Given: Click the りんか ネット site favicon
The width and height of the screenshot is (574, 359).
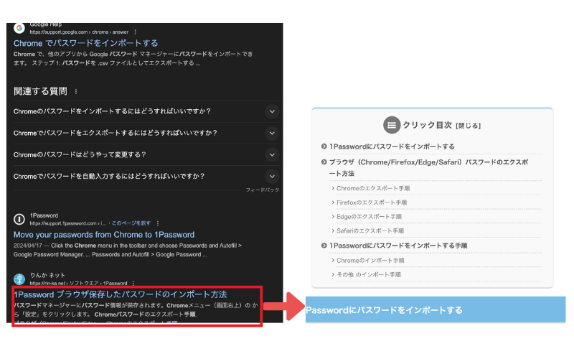Looking at the screenshot, I should pyautogui.click(x=19, y=279).
